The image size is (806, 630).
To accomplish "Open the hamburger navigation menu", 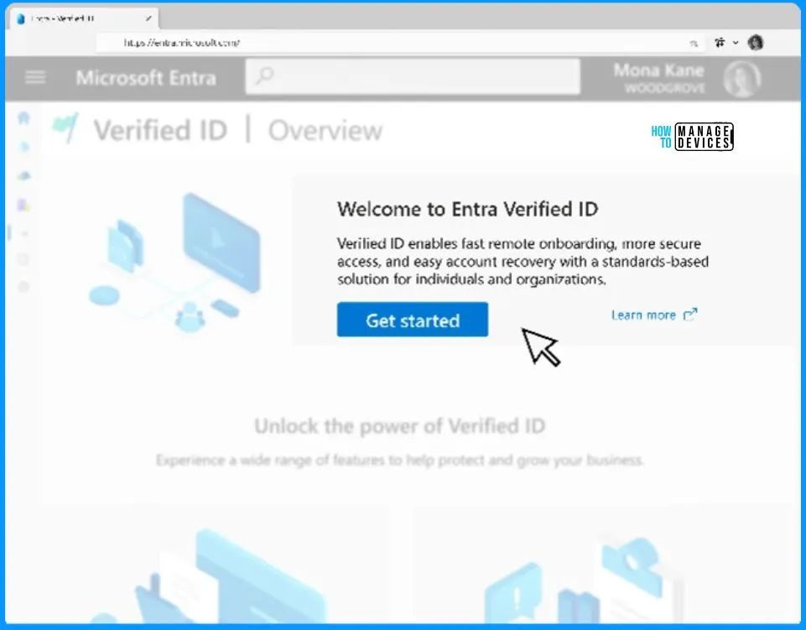I will 35,77.
